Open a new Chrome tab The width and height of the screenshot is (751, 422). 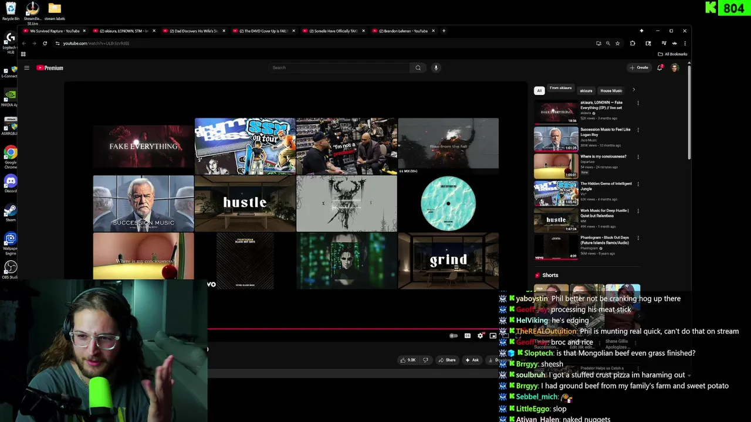(444, 31)
